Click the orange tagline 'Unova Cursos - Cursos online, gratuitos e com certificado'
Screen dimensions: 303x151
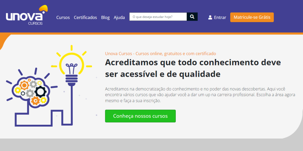pyautogui.click(x=160, y=54)
